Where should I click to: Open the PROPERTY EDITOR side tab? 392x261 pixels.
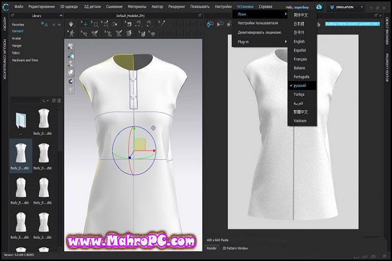[387, 67]
